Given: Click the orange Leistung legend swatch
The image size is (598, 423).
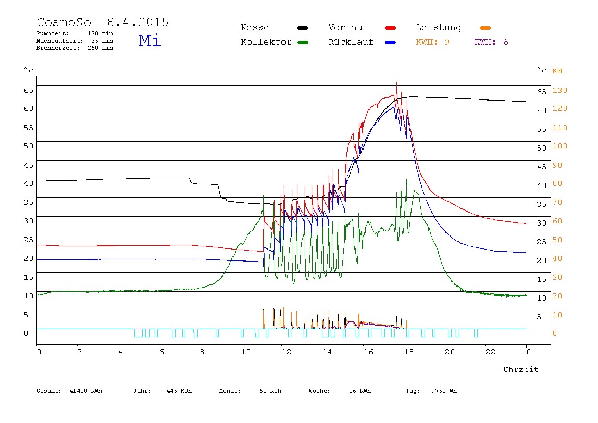Looking at the screenshot, I should (x=485, y=28).
